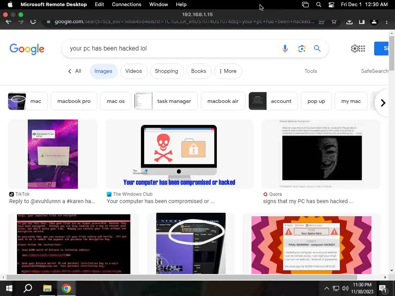395x296 pixels.
Task: Open the Connections menu
Action: 127,5
